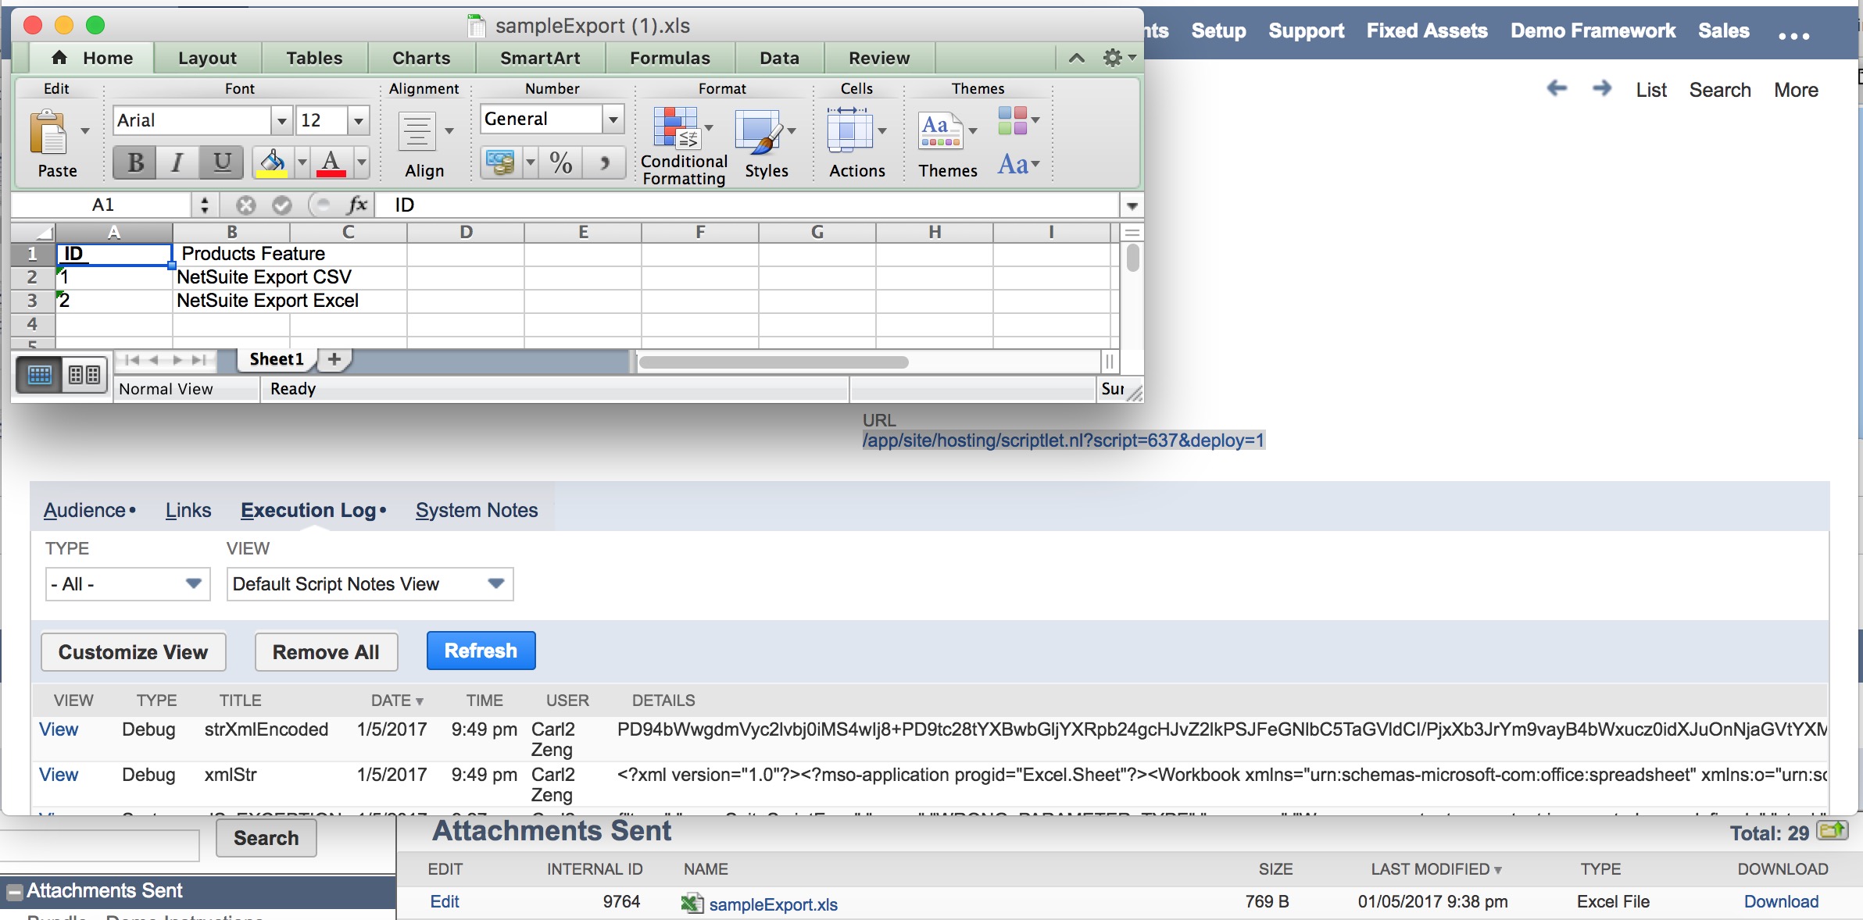
Task: Click the Name Box stepper arrows
Action: (x=205, y=205)
